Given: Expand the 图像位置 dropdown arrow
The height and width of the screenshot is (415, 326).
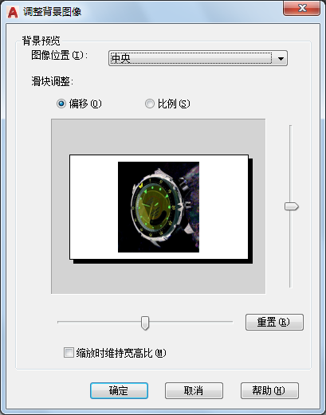Looking at the screenshot, I should [x=281, y=58].
